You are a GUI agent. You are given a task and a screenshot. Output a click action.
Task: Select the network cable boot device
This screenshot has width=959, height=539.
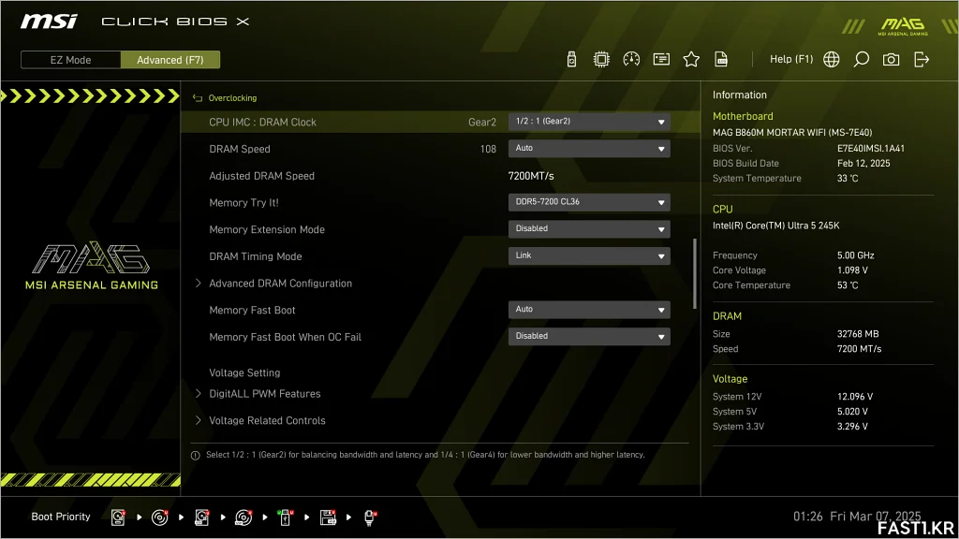tap(369, 517)
